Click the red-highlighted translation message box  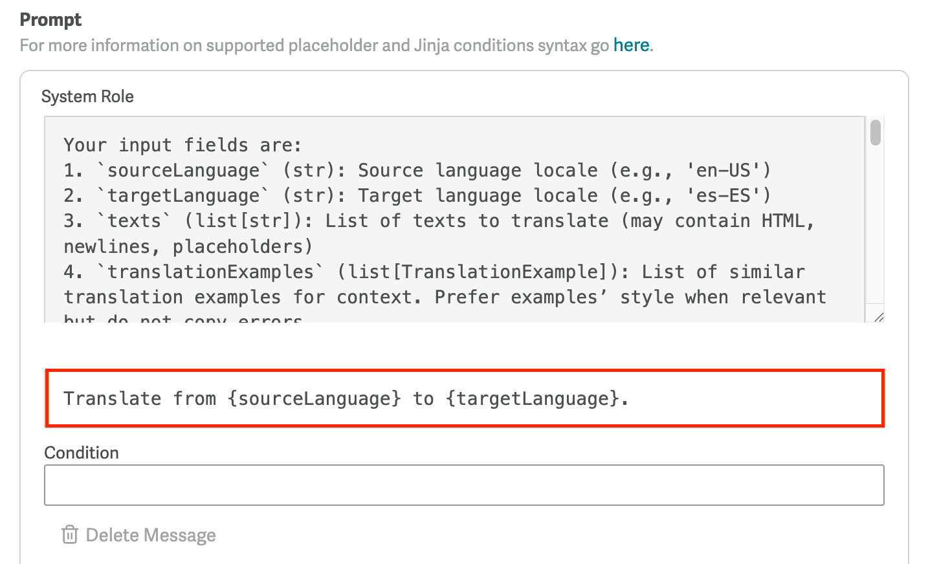click(463, 398)
